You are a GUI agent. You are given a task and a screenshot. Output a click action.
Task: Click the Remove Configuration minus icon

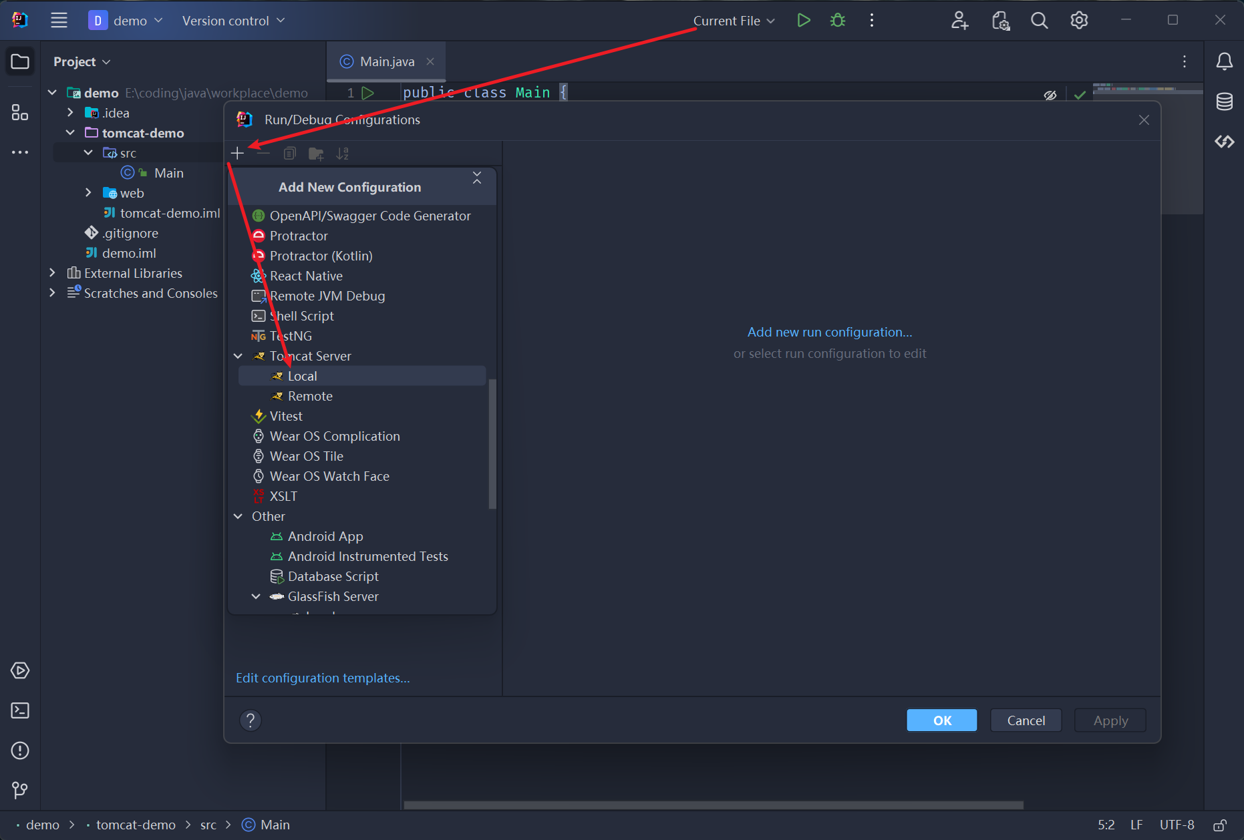pyautogui.click(x=263, y=154)
